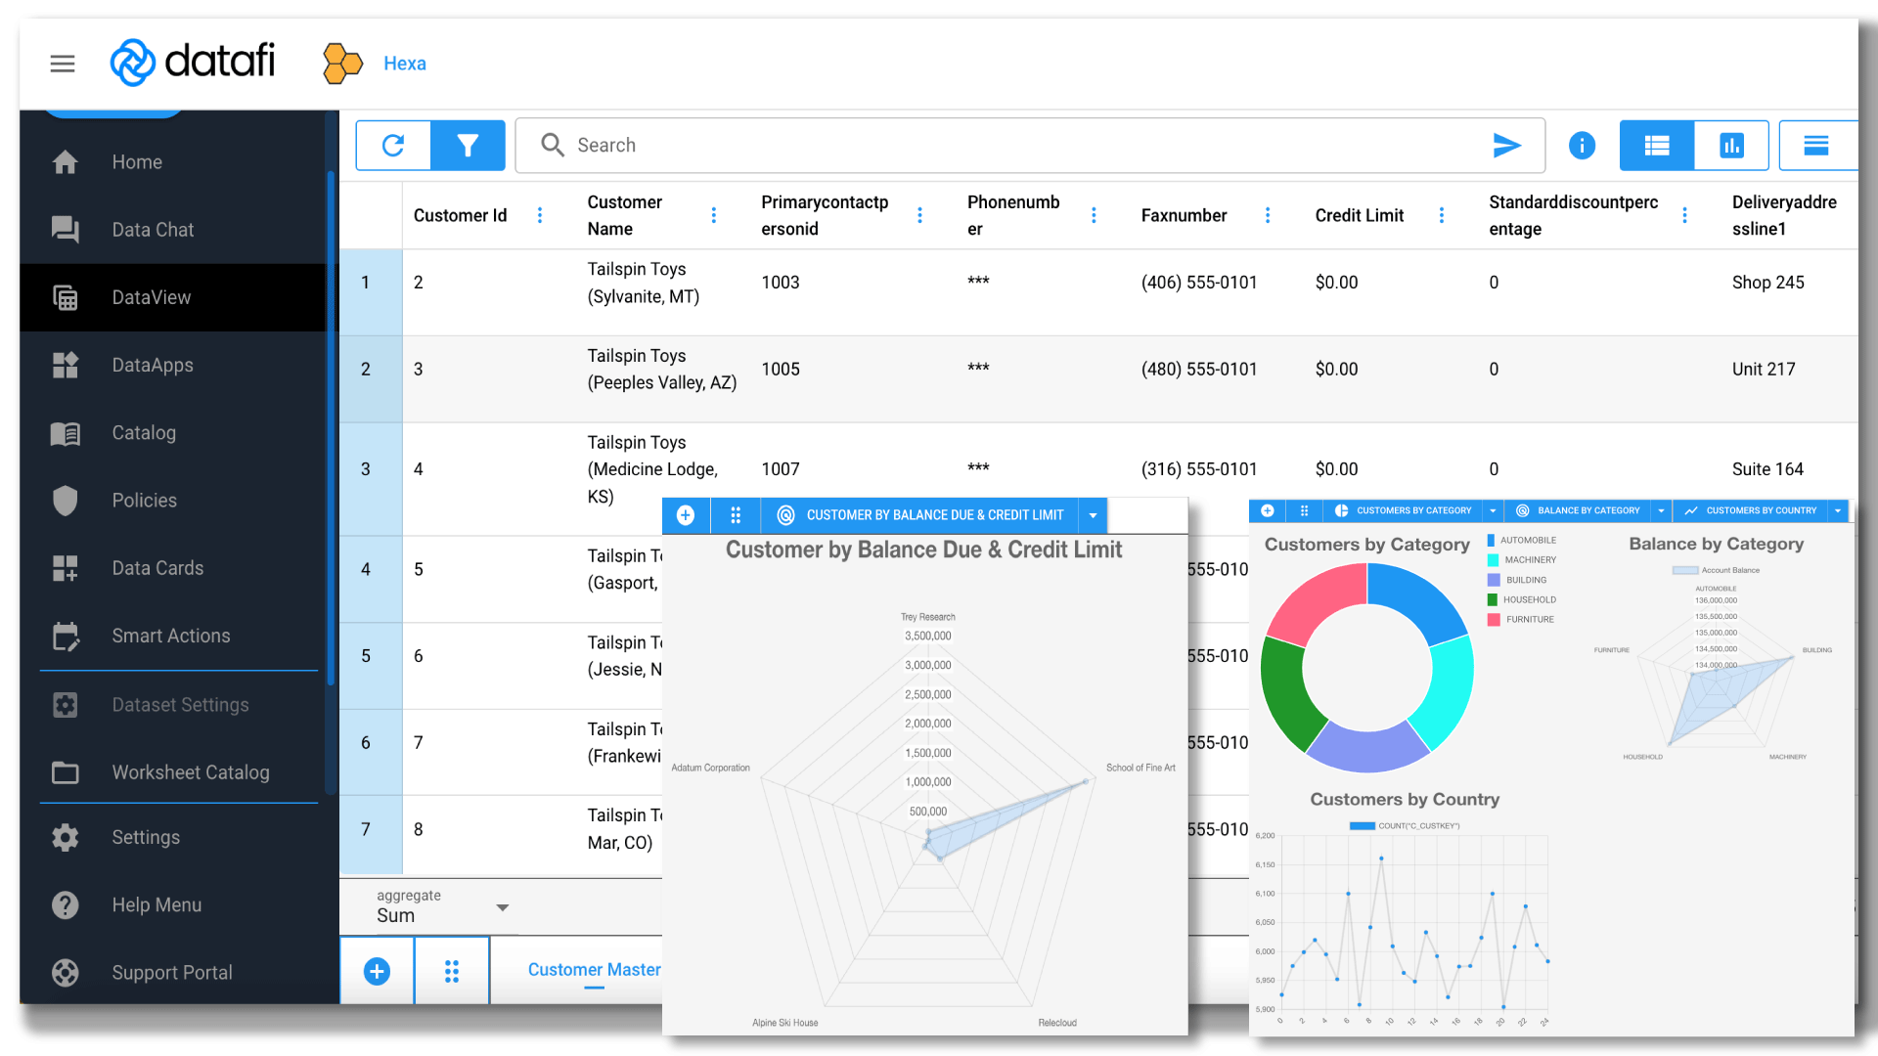Click the Hexa workspace link
The image size is (1878, 1056).
point(404,64)
